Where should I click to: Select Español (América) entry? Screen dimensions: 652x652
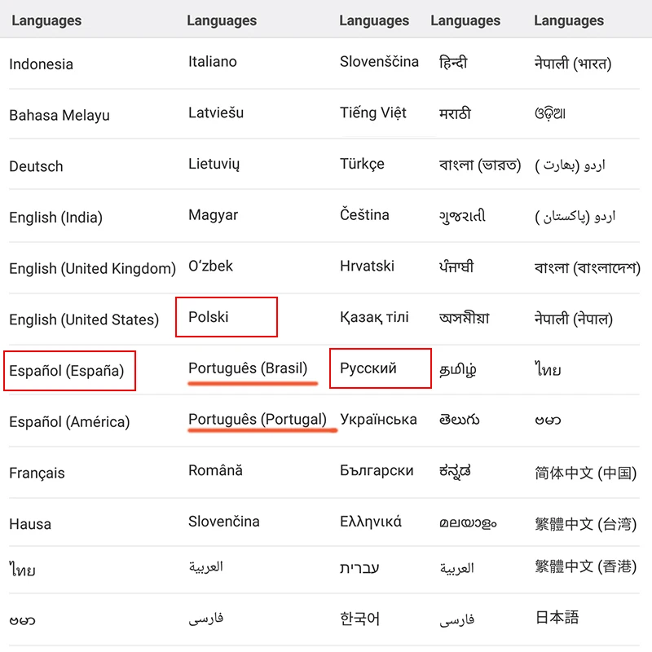[69, 421]
